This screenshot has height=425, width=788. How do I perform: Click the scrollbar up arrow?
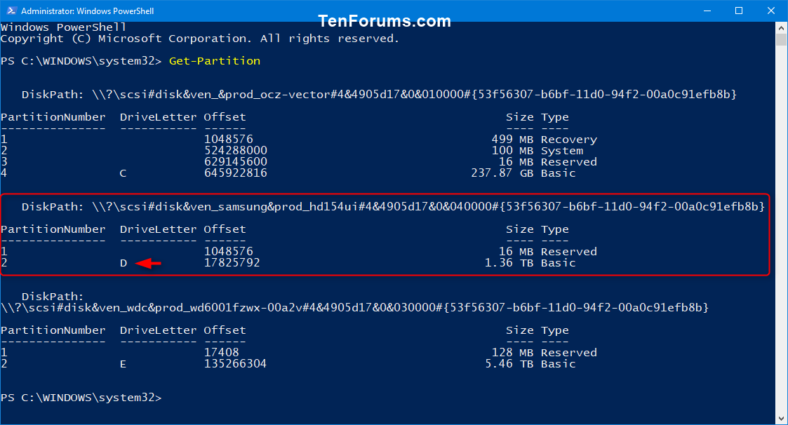click(780, 27)
